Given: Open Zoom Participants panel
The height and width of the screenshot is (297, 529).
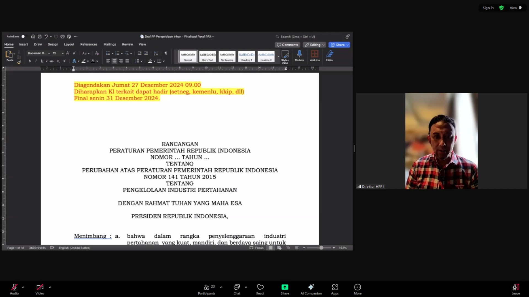Looking at the screenshot, I should (207, 289).
